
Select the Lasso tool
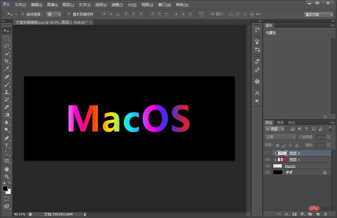pos(7,46)
